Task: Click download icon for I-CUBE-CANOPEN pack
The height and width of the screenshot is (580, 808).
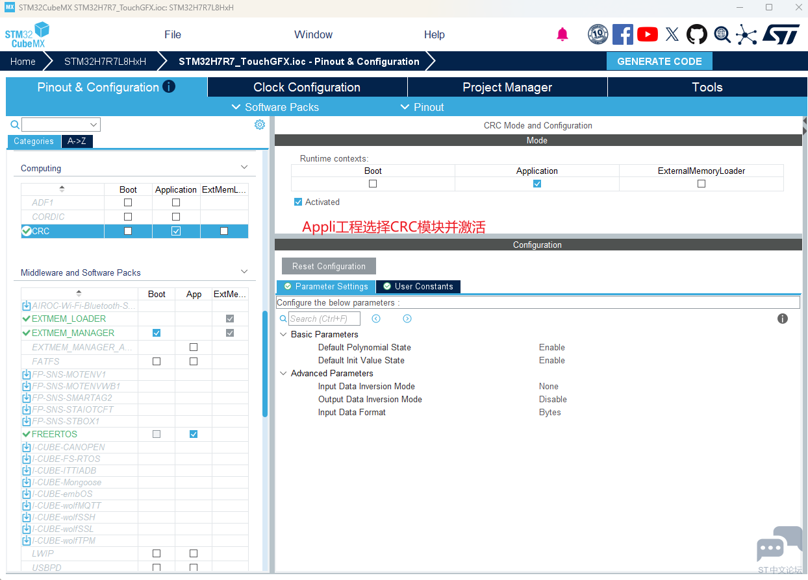Action: coord(27,447)
